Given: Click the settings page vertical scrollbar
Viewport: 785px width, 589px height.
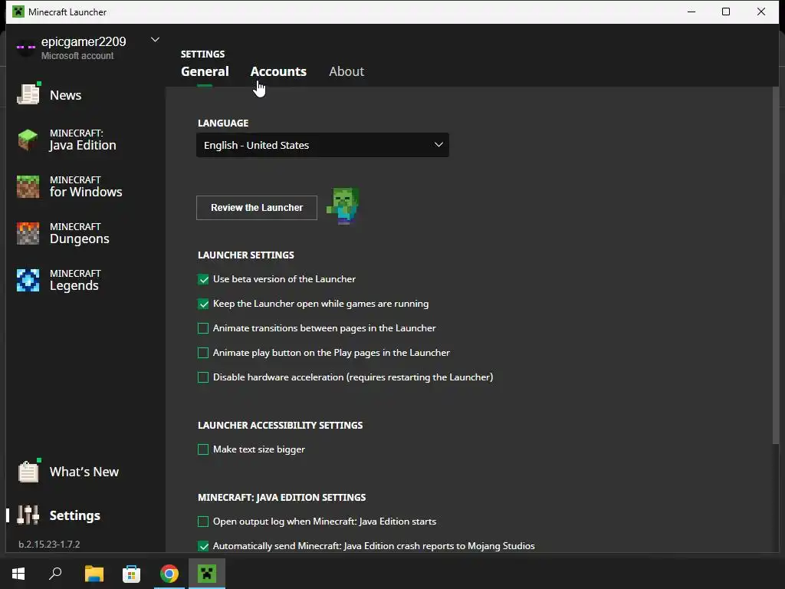Looking at the screenshot, I should 776,265.
